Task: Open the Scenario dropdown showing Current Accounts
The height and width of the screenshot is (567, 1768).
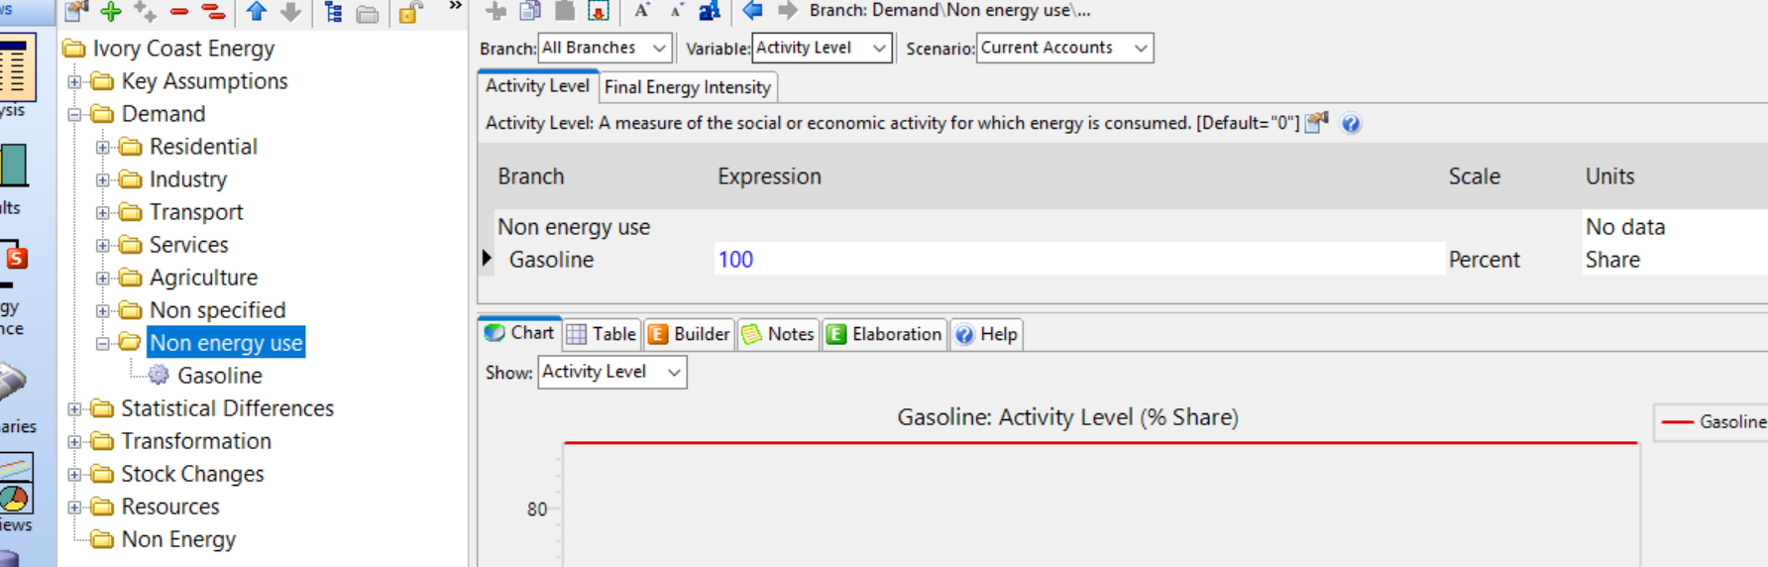Action: coord(1064,48)
